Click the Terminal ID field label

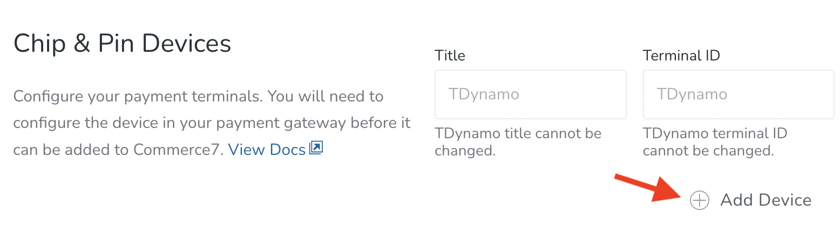click(x=681, y=55)
